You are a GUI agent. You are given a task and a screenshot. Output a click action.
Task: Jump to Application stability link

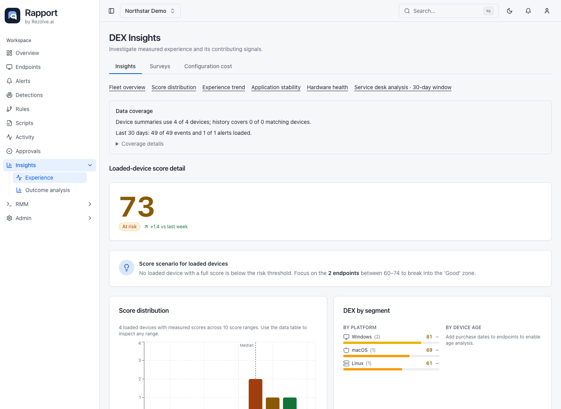tap(276, 87)
